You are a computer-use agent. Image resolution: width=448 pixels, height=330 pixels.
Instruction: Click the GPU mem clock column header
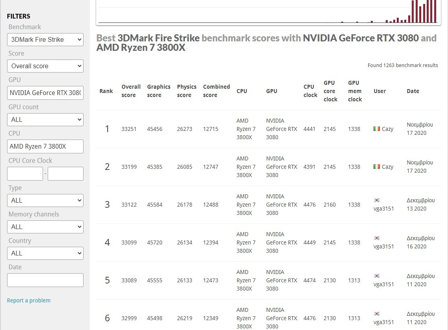click(x=355, y=91)
